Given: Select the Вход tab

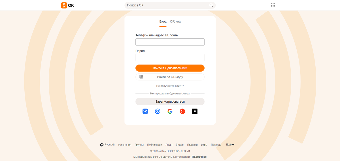Looking at the screenshot, I should [x=163, y=21].
